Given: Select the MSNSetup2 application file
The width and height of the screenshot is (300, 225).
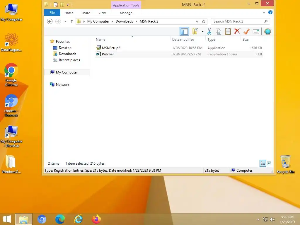Looking at the screenshot, I should (x=179, y=48).
